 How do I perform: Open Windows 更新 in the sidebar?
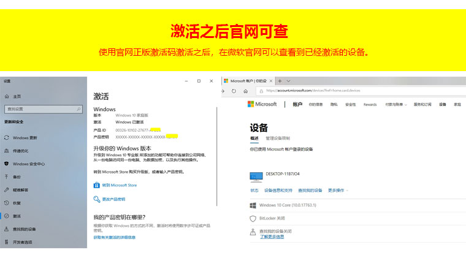point(25,138)
